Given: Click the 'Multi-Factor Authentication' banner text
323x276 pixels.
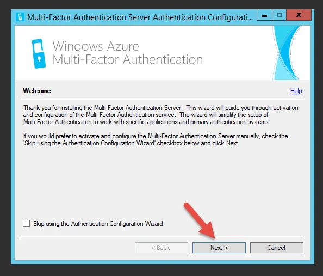Looking at the screenshot, I should (128, 59).
